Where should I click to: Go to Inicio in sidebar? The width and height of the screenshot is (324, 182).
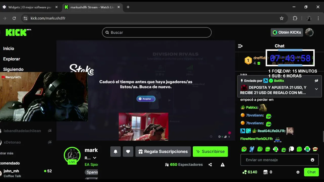click(9, 49)
